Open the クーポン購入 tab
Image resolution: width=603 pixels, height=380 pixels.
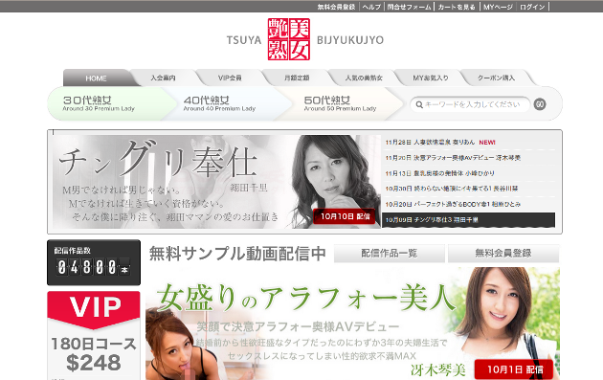tap(496, 78)
